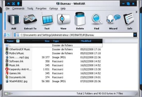Click the 90a84fd082.jpg file icon
The height and width of the screenshot is (97, 142).
click(7, 81)
